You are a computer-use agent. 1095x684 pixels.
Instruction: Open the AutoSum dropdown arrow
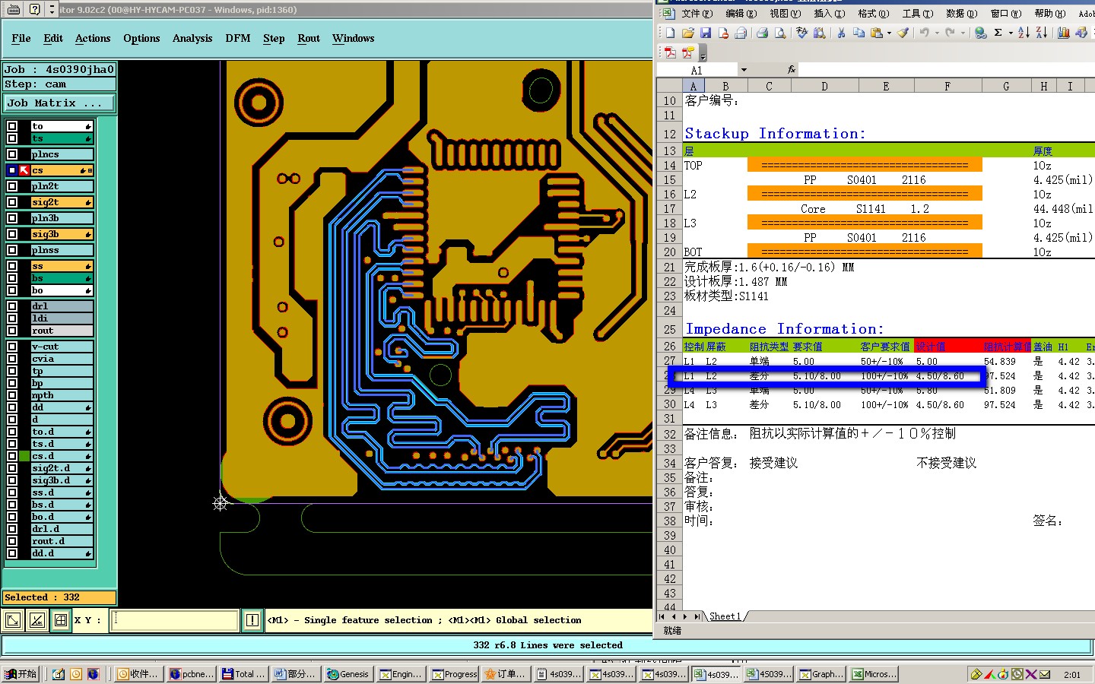tap(1011, 33)
